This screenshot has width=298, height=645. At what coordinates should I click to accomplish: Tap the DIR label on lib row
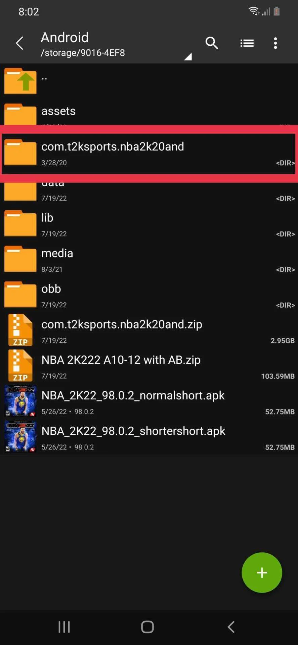coord(285,234)
